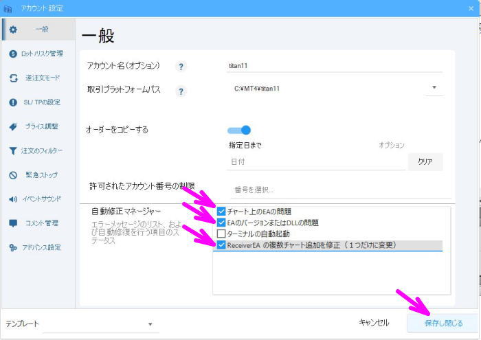Click the 日付 date input field
481x340 pixels.
click(316, 161)
